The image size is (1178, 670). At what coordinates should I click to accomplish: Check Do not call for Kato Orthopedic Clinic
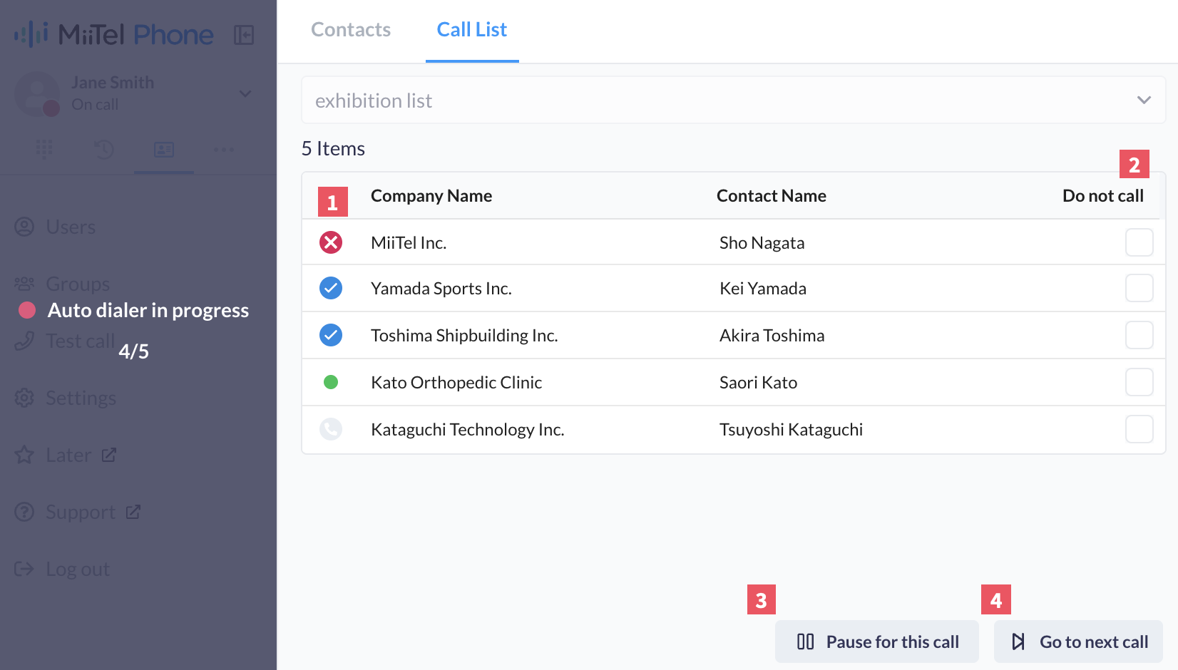tap(1139, 382)
